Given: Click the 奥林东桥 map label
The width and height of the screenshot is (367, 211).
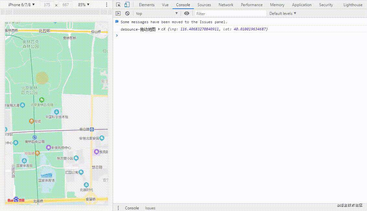Looking at the screenshot, I should pos(70,38).
